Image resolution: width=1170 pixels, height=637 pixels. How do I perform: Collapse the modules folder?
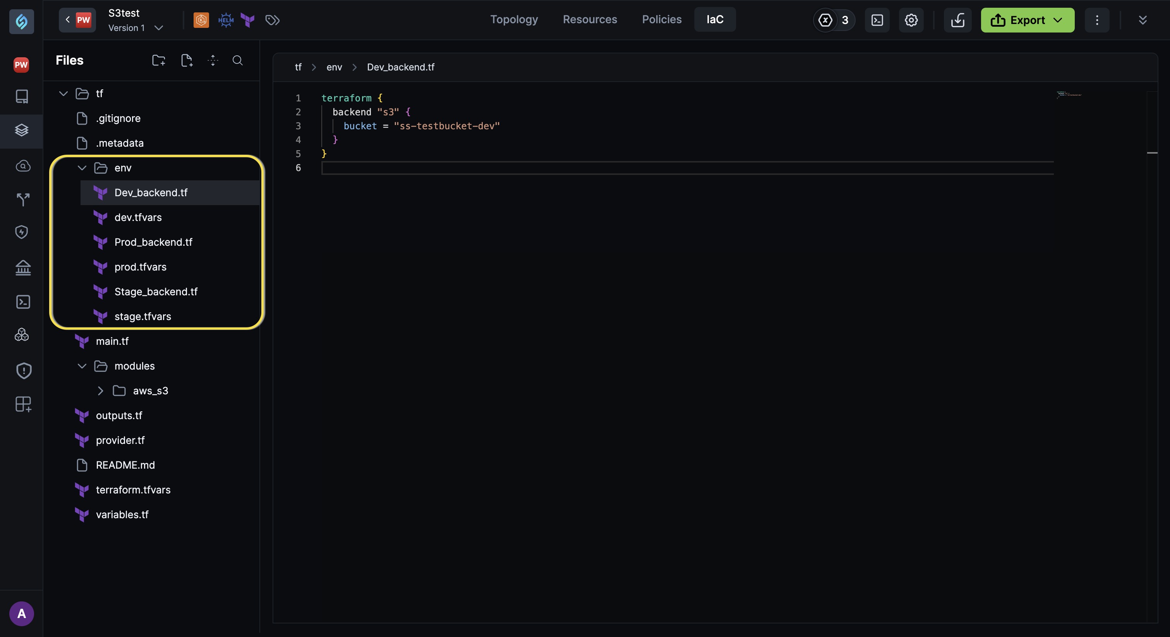(82, 365)
